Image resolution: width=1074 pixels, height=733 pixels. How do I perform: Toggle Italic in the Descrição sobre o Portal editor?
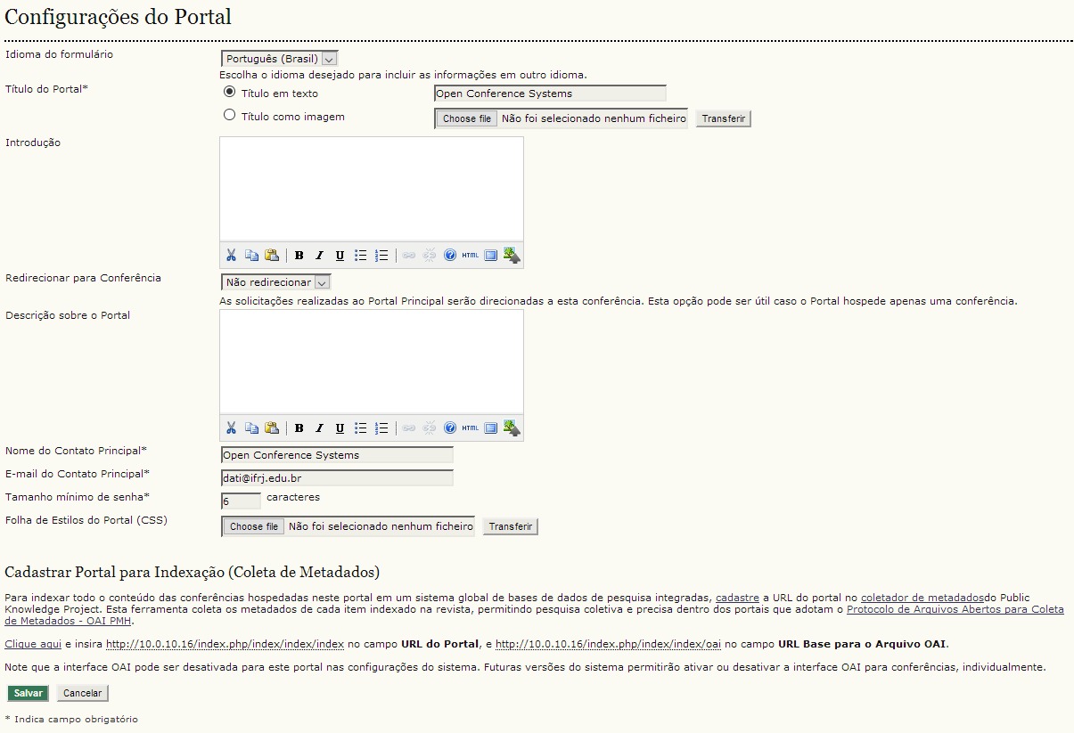click(x=320, y=428)
